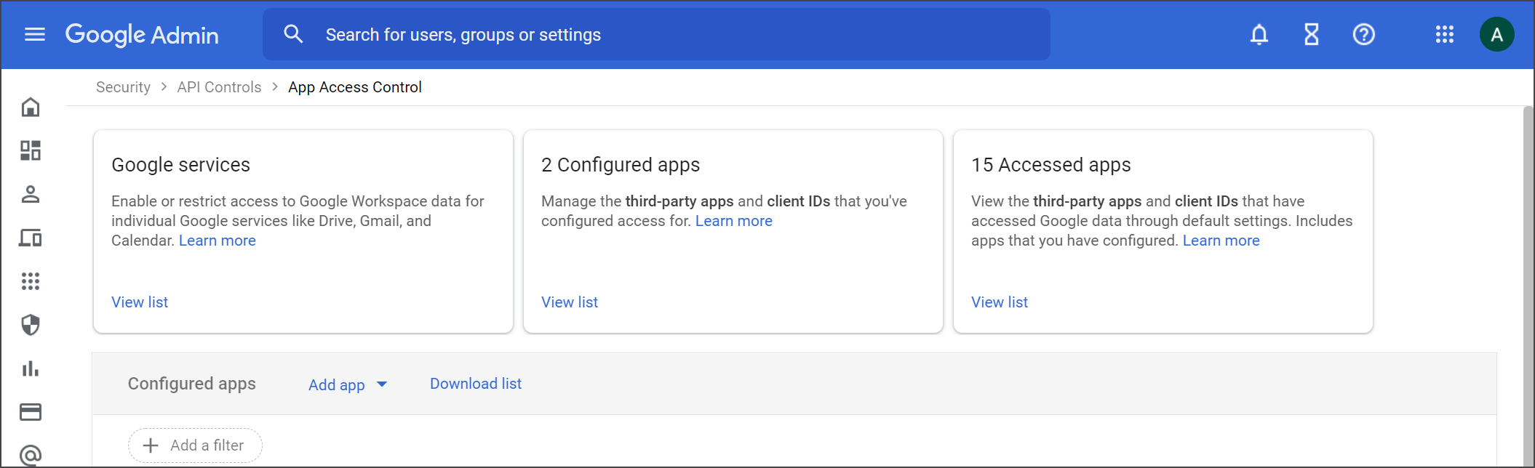1535x468 pixels.
Task: Navigate to Security breadcrumb
Action: 123,87
